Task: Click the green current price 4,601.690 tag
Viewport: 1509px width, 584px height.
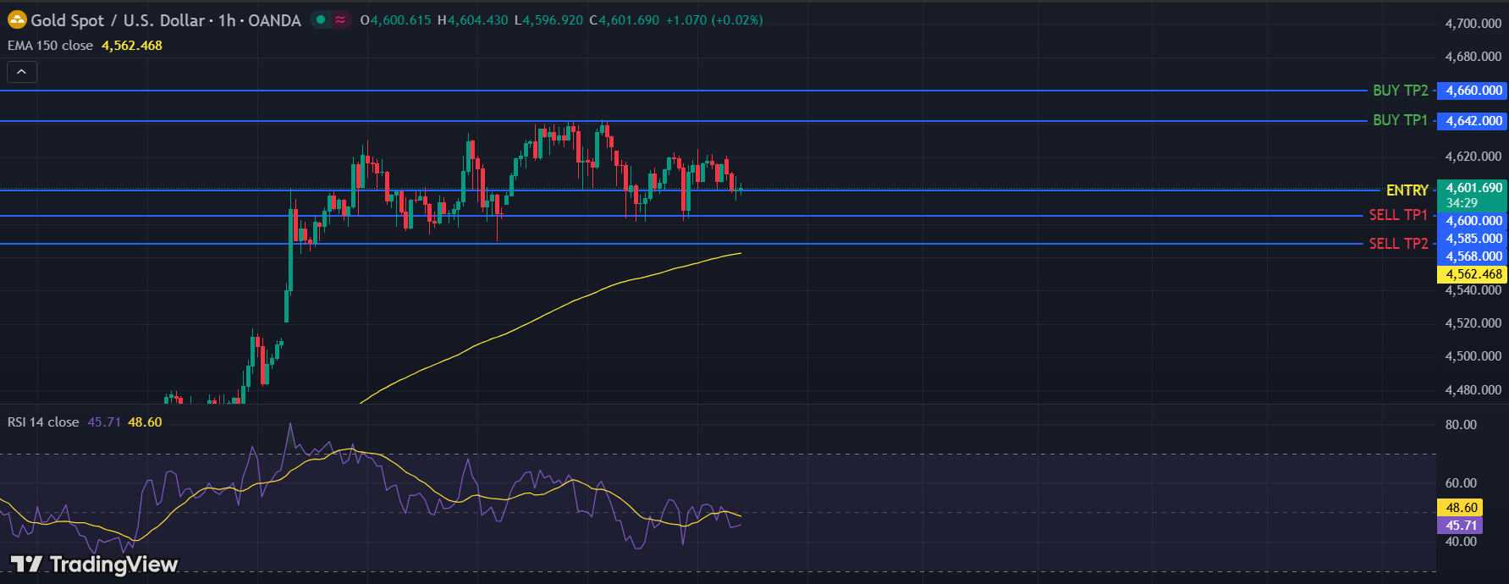Action: 1473,188
